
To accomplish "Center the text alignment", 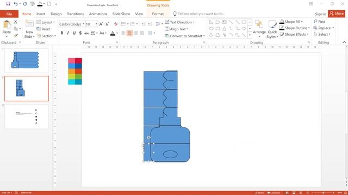I will 129,33.
